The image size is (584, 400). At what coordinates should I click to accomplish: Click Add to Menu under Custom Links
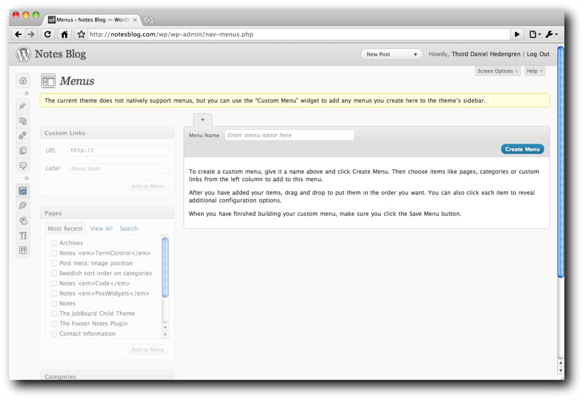pos(147,186)
